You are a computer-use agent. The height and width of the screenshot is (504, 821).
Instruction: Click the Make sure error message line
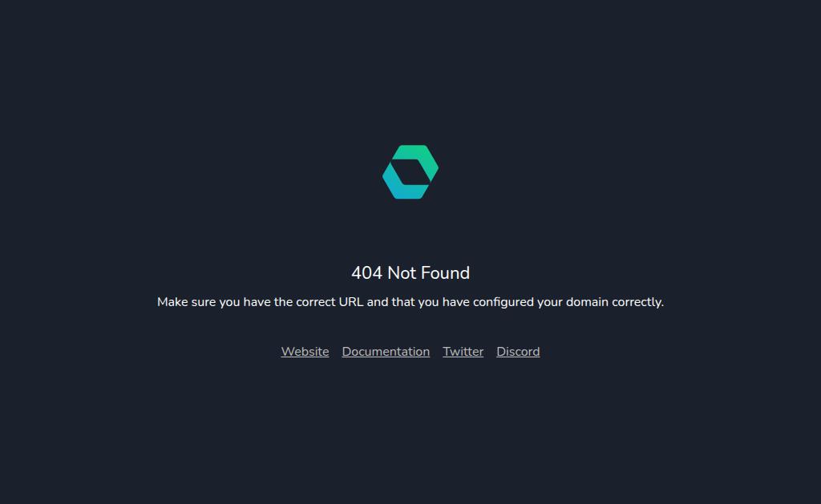tap(410, 303)
